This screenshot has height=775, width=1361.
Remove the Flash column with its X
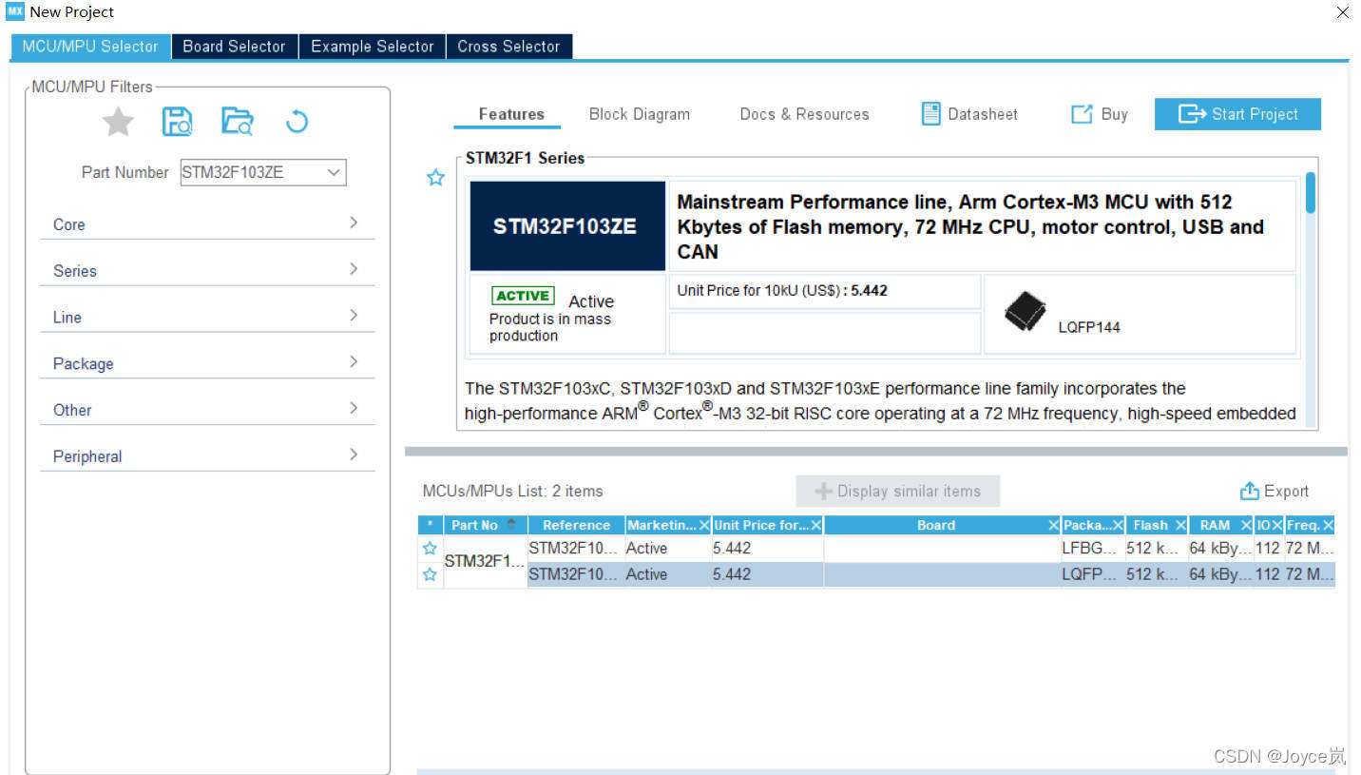[1180, 525]
